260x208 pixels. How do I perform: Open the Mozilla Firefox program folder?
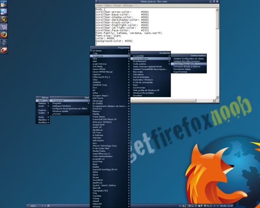(x=110, y=151)
